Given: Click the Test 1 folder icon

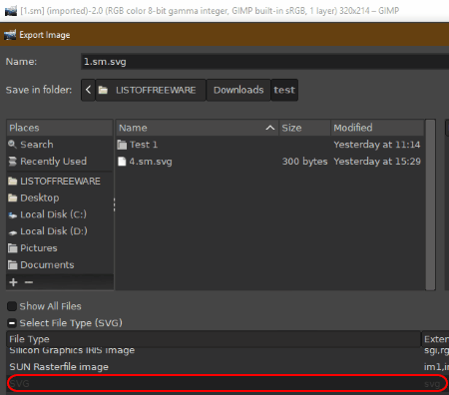Looking at the screenshot, I should [x=122, y=145].
